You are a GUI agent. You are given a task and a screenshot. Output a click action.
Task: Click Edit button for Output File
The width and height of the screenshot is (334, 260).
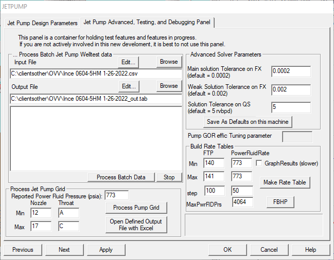point(129,86)
